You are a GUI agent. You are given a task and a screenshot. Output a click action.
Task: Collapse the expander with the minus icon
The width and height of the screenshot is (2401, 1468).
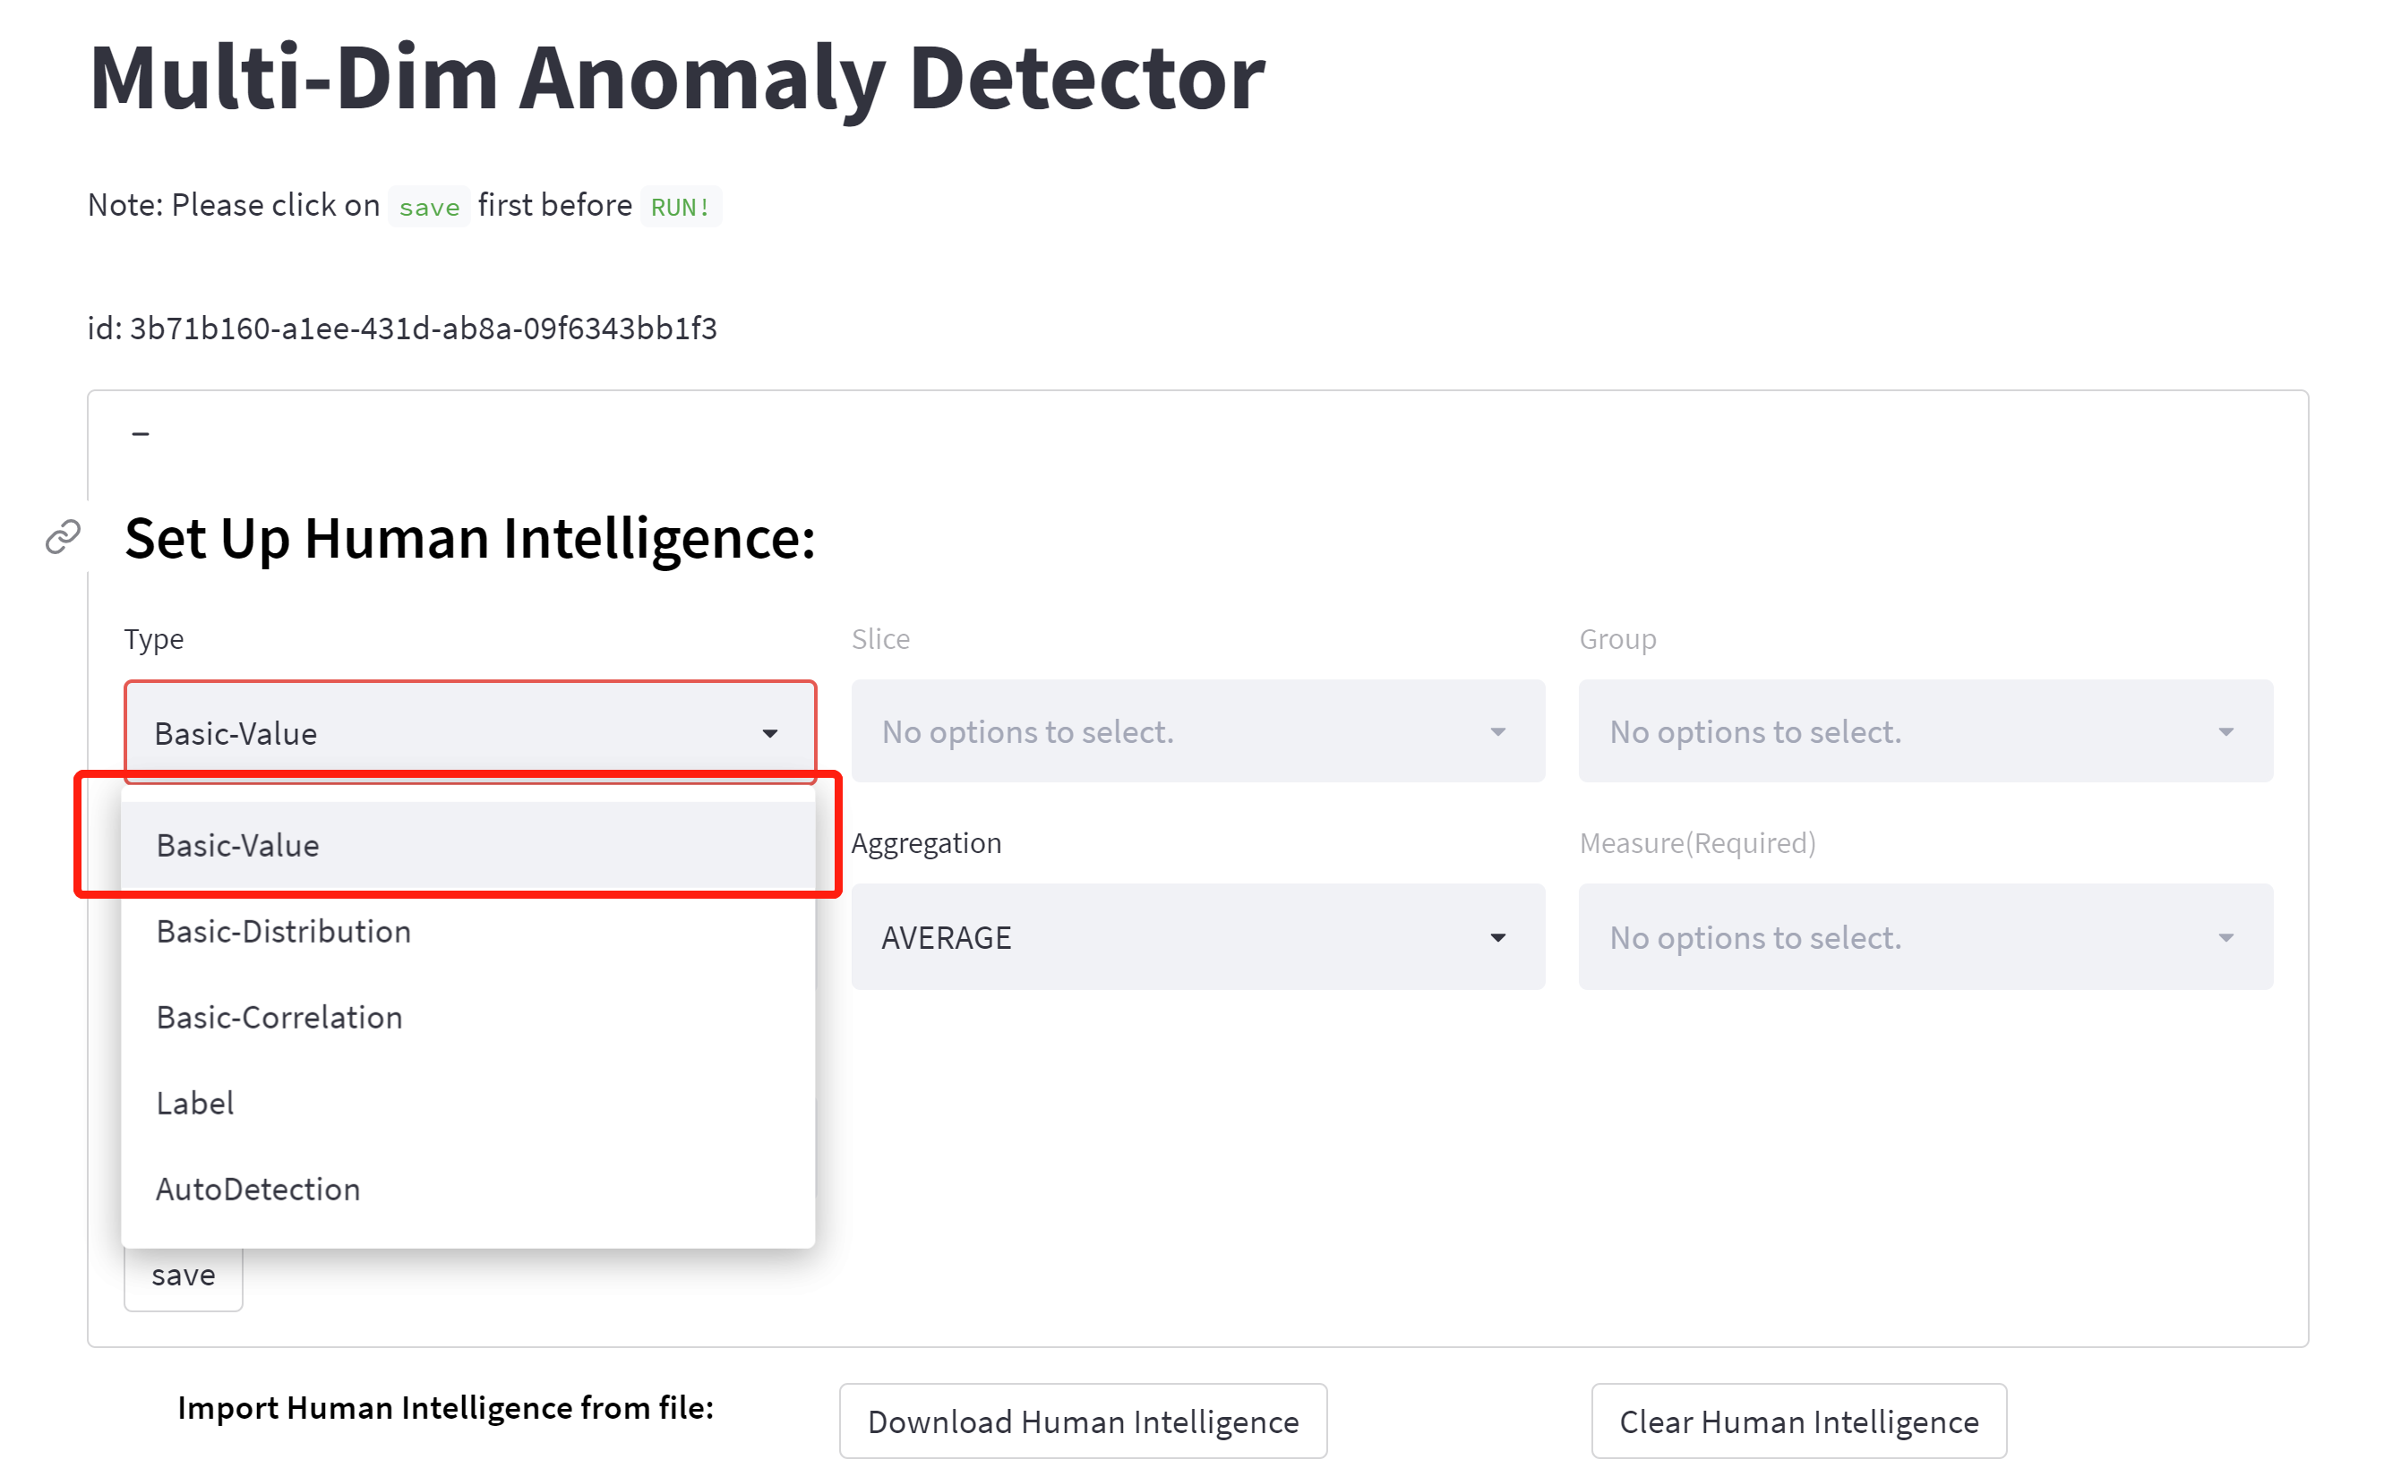pos(141,433)
